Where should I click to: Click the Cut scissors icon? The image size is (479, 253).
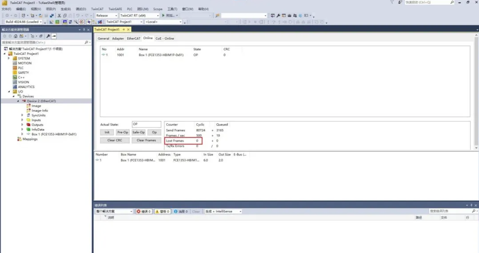pos(59,16)
